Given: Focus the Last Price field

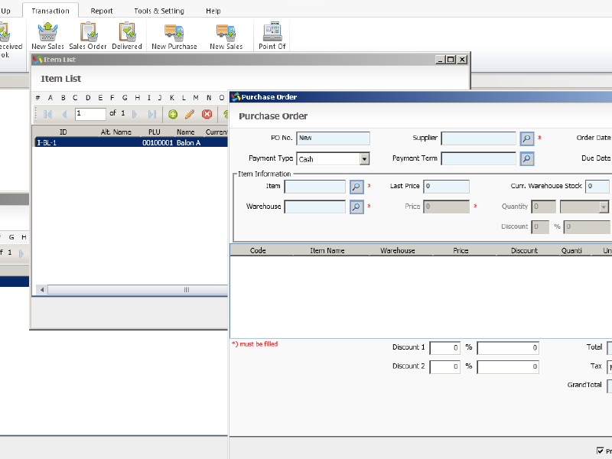Looking at the screenshot, I should click(x=446, y=187).
